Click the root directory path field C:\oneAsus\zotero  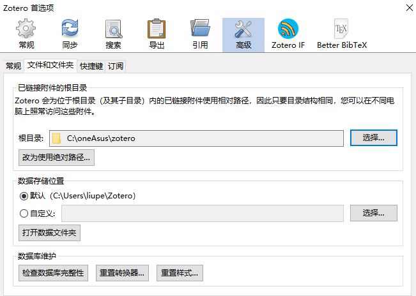coord(196,138)
